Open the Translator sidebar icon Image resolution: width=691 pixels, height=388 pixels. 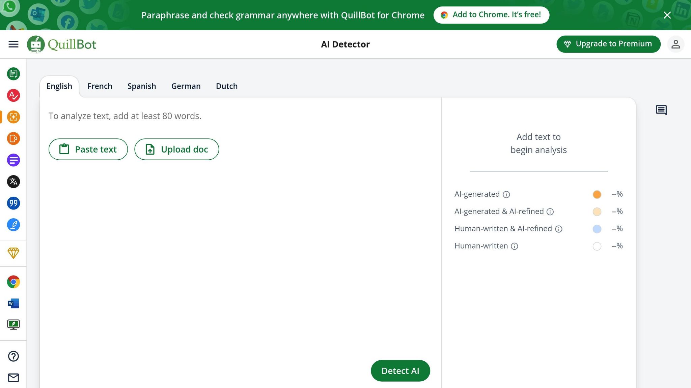[x=13, y=182]
